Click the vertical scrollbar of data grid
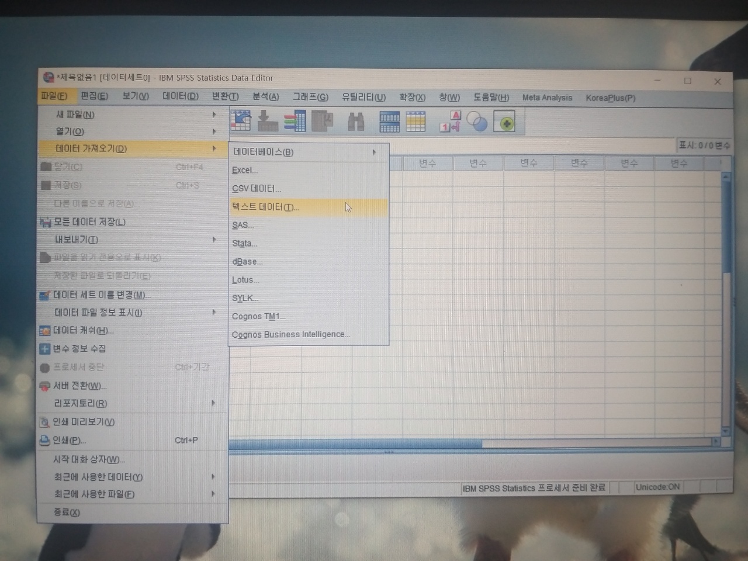The height and width of the screenshot is (561, 748). click(726, 304)
